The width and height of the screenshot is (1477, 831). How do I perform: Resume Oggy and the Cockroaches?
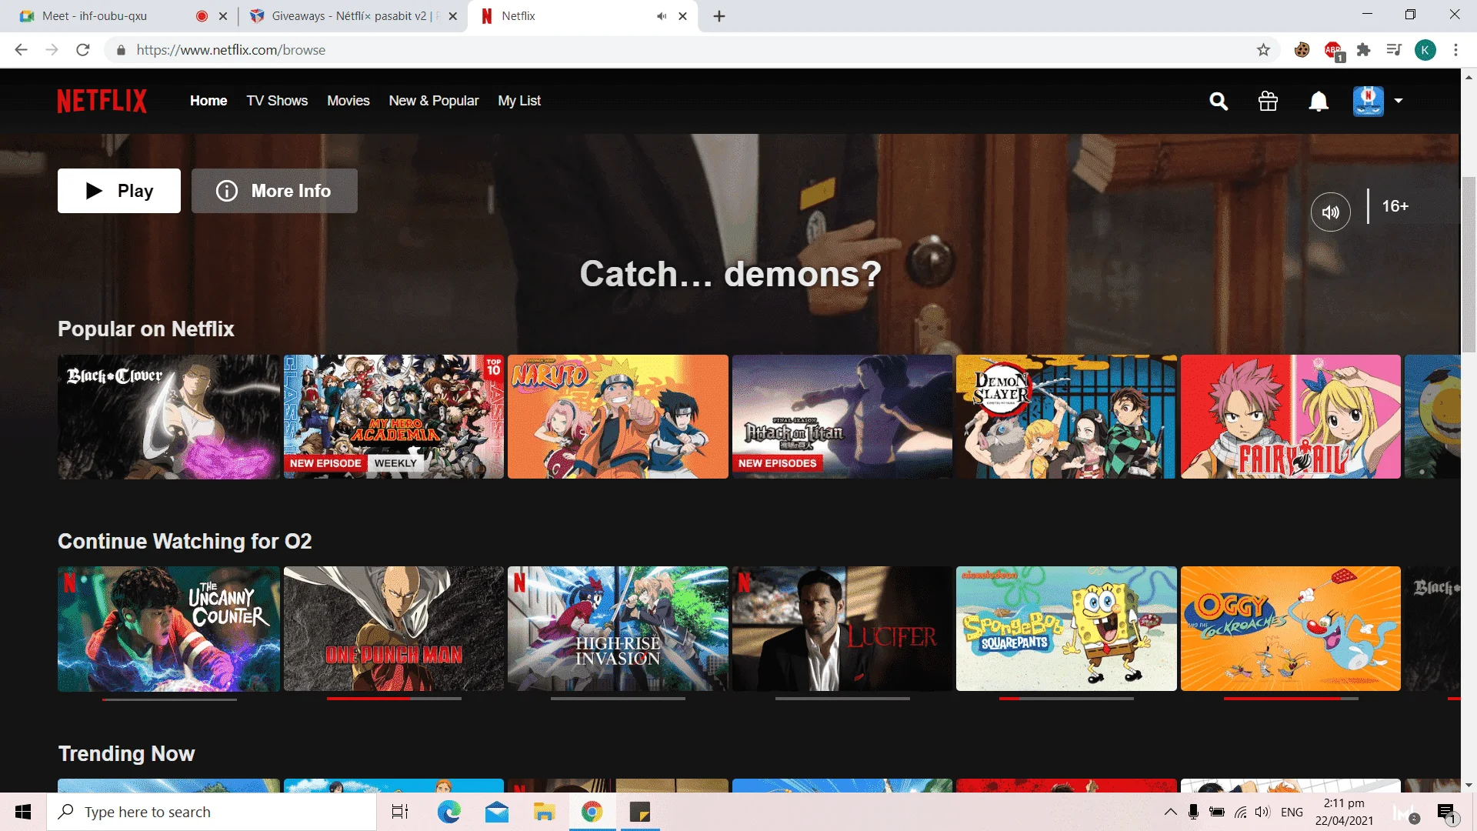[1291, 629]
